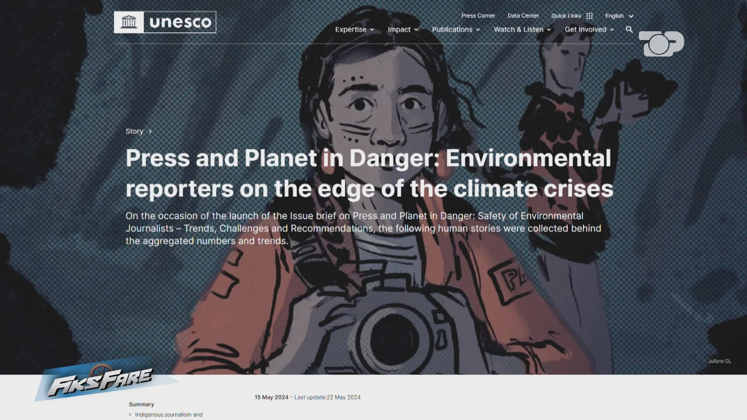This screenshot has height=420, width=747.
Task: Visit the Data Center link
Action: coord(523,16)
